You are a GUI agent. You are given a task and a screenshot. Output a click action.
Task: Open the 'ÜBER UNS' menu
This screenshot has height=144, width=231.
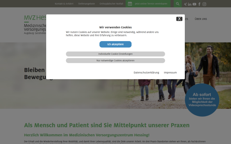(201, 19)
